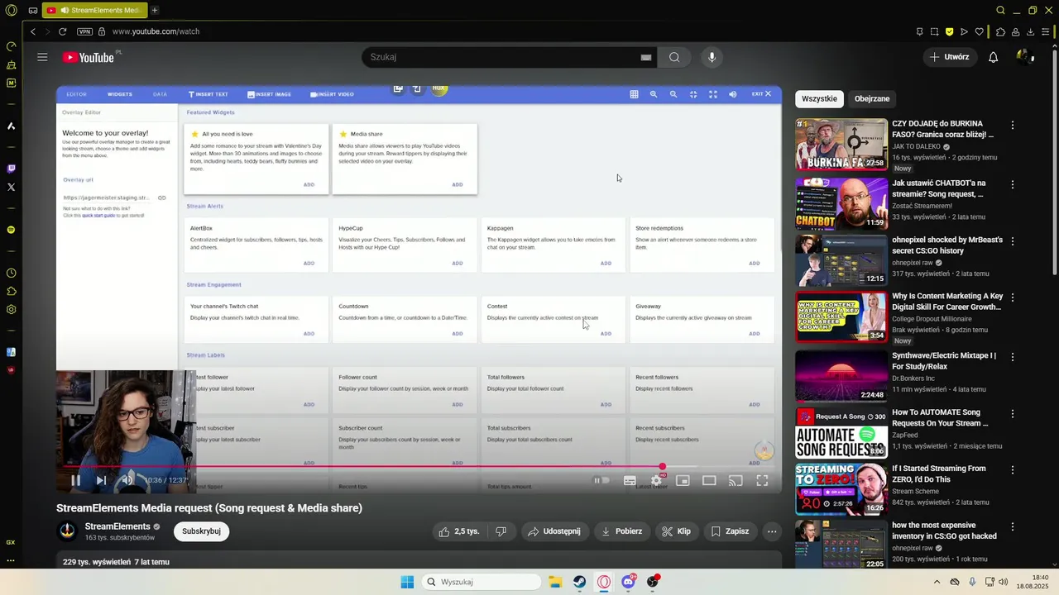Open the YouTube account avatar menu

point(1025,57)
